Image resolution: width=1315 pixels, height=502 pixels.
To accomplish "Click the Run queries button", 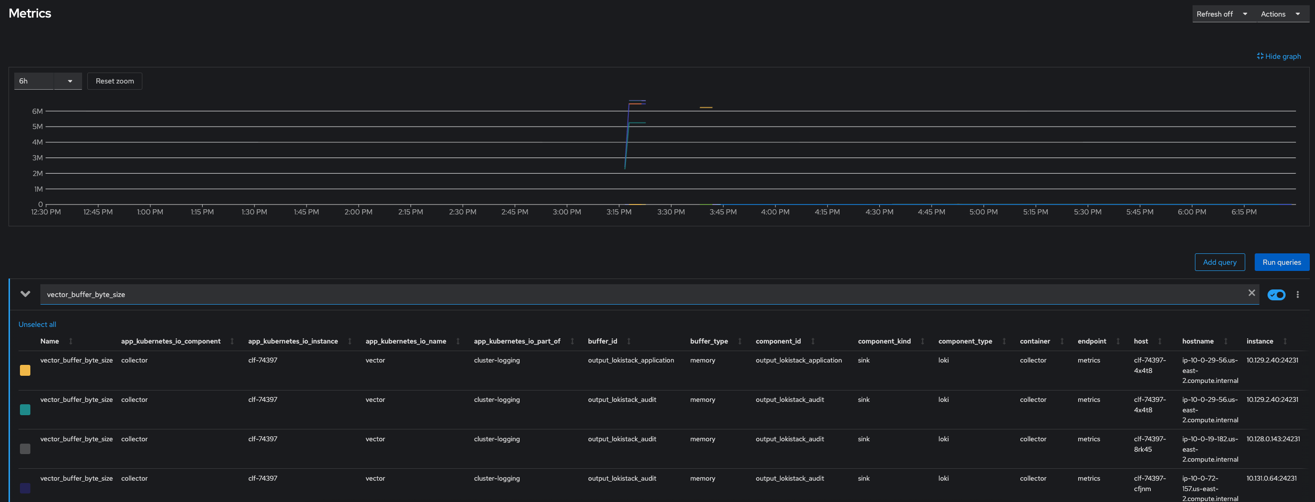I will pyautogui.click(x=1281, y=262).
